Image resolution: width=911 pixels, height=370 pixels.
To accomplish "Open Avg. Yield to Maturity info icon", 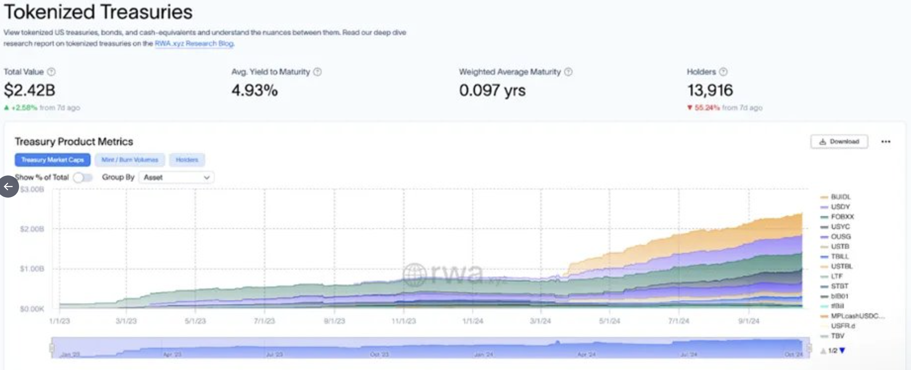I will coord(317,72).
